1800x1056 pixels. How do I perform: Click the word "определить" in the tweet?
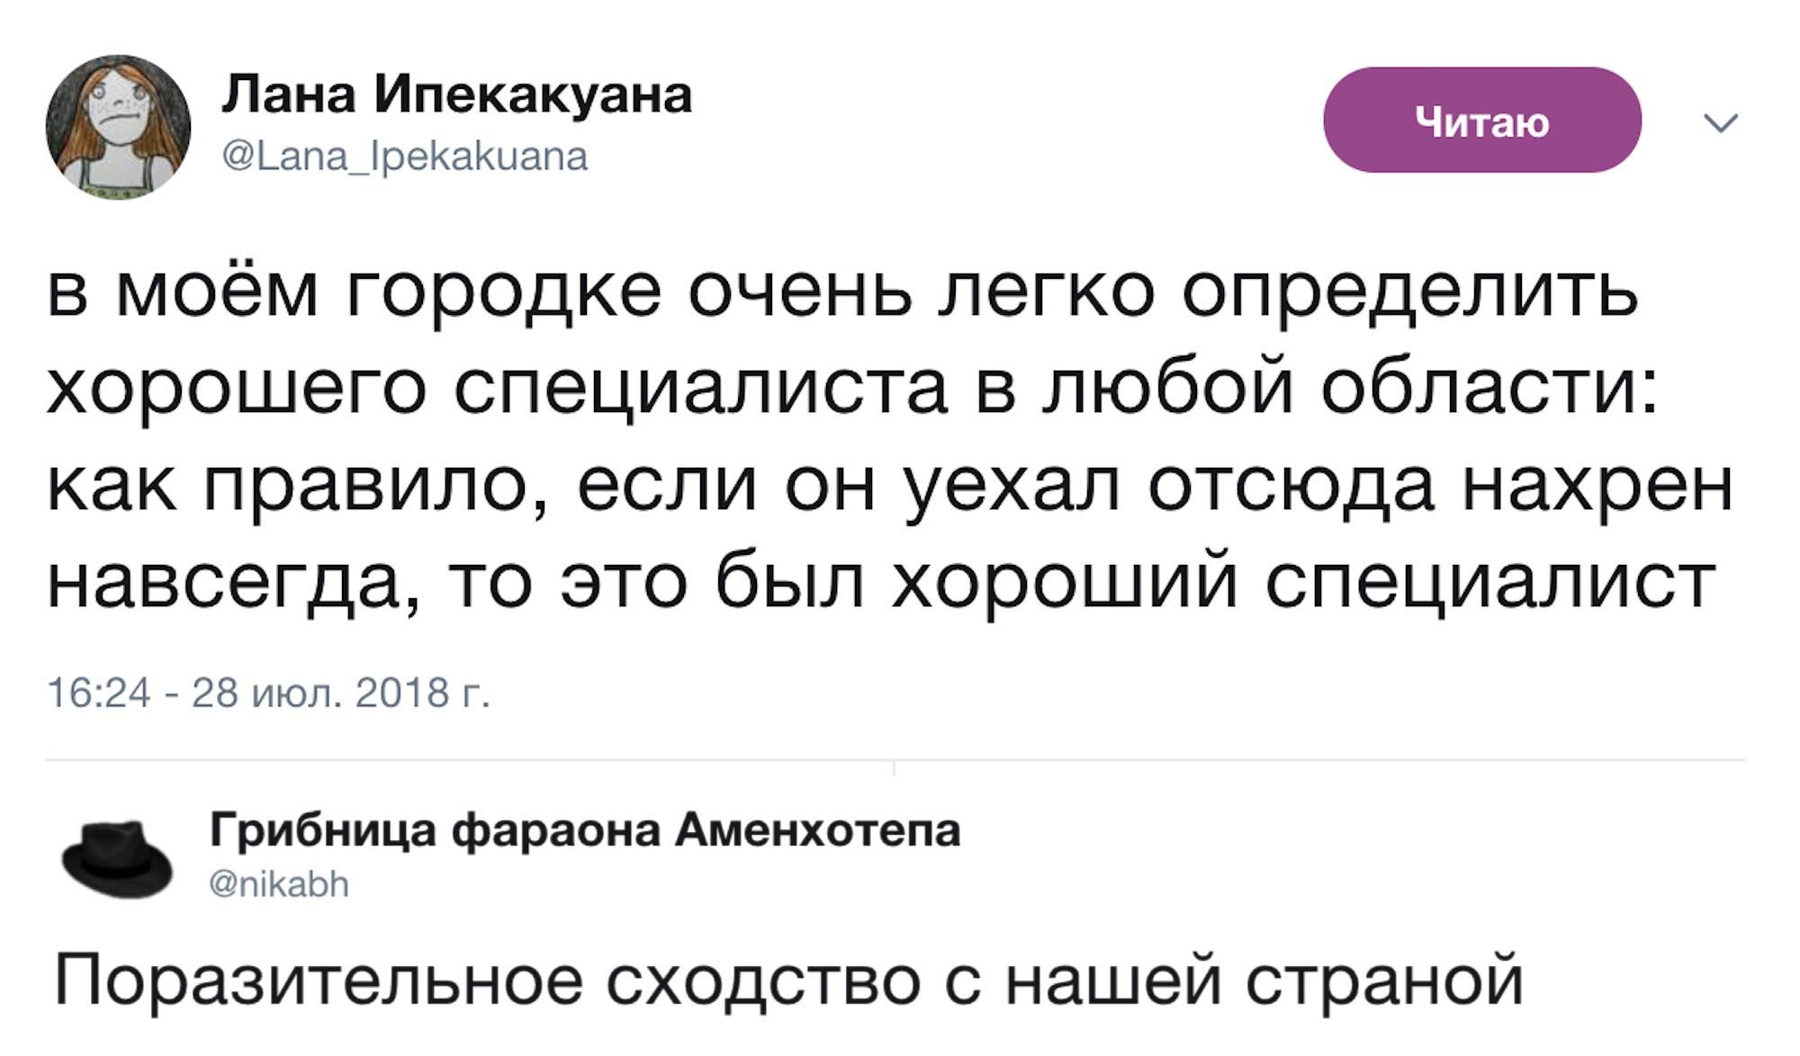(1409, 293)
